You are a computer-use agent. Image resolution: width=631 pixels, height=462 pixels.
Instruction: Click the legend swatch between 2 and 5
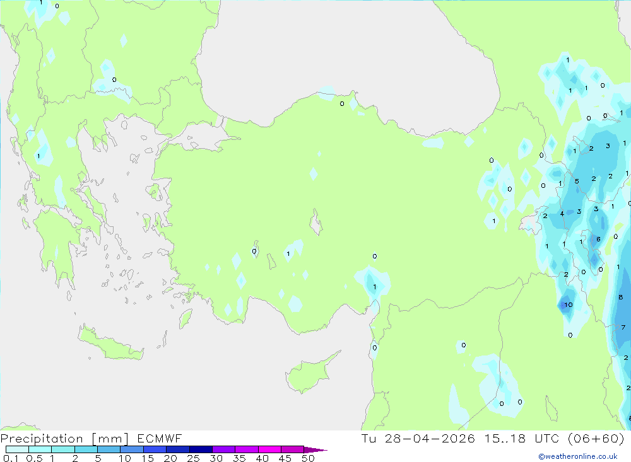[x=86, y=449]
